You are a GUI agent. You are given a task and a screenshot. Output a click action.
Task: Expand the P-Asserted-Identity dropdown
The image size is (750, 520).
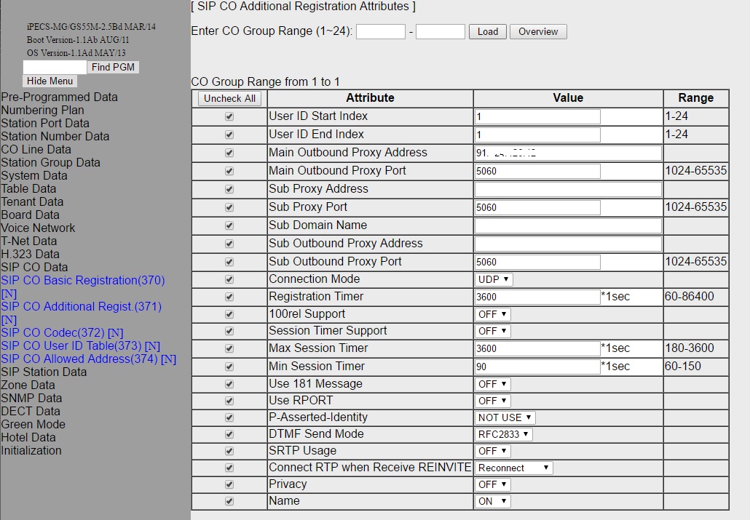tap(505, 417)
